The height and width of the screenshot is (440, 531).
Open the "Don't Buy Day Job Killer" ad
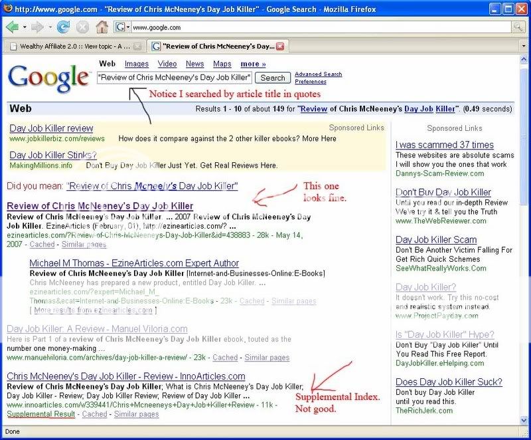[x=443, y=192]
